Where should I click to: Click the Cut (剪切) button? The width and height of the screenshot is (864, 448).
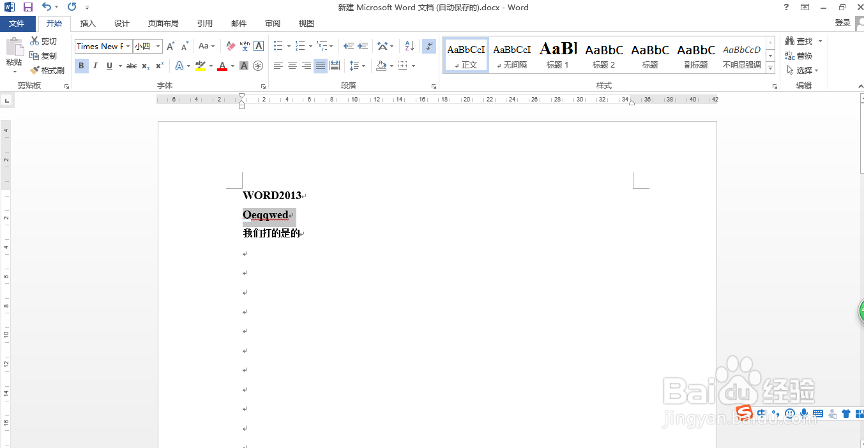pos(43,41)
